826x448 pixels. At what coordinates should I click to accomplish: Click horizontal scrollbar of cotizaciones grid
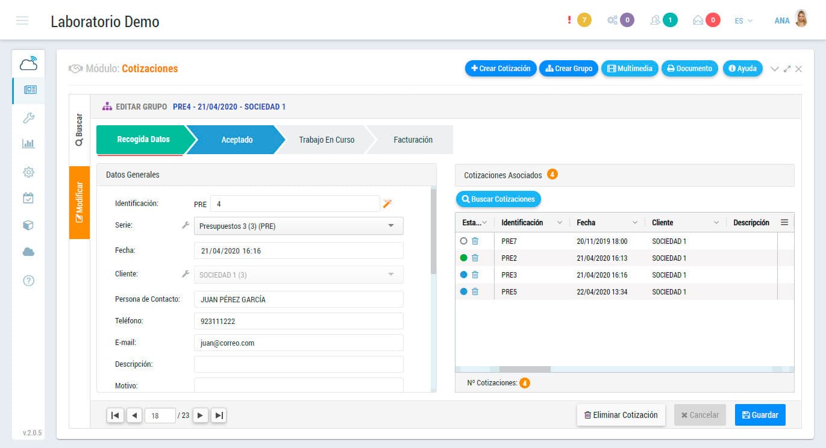(x=525, y=369)
